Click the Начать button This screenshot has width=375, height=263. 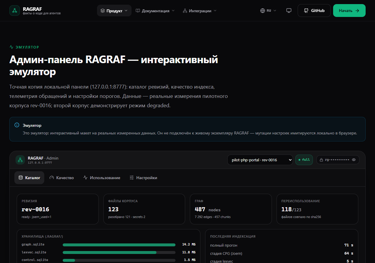point(349,11)
